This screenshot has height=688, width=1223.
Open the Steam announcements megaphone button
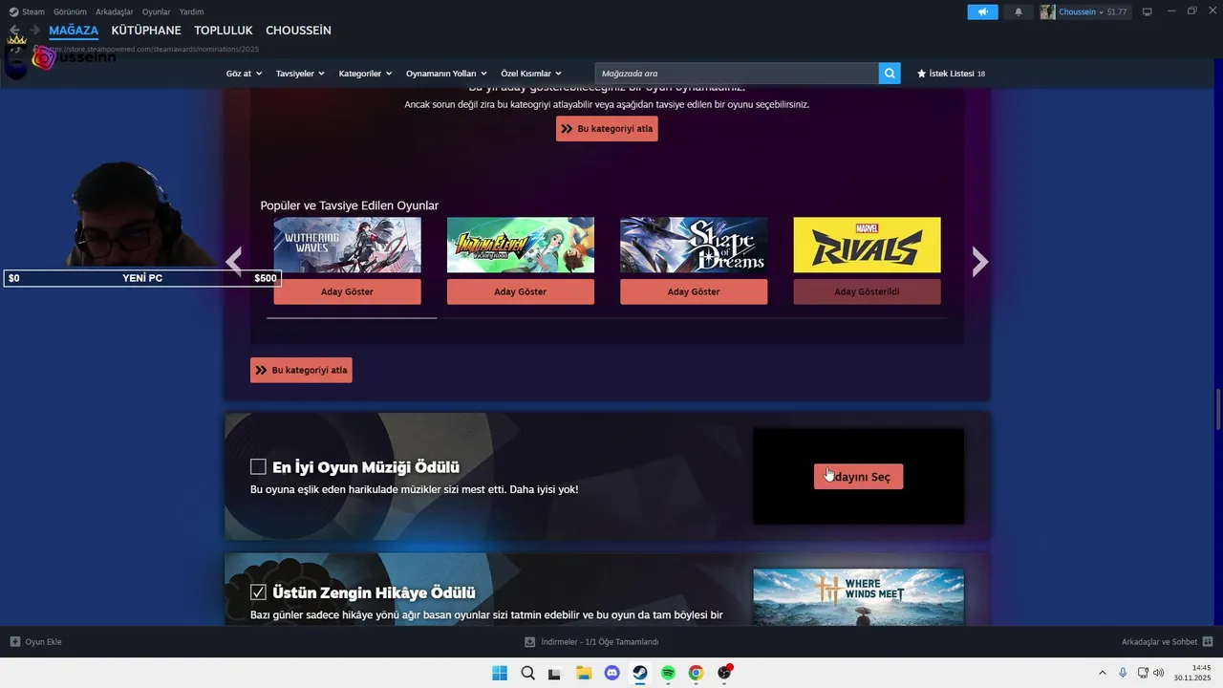tap(982, 11)
